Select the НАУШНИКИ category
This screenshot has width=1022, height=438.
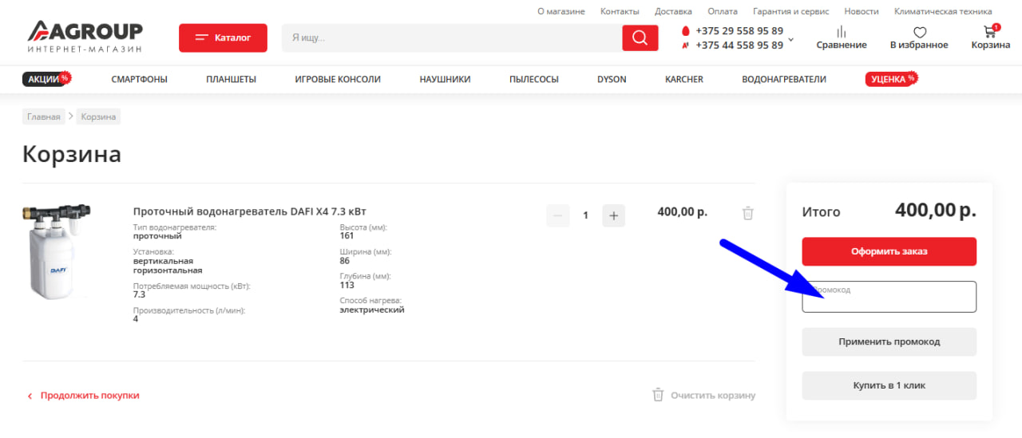[x=445, y=79]
